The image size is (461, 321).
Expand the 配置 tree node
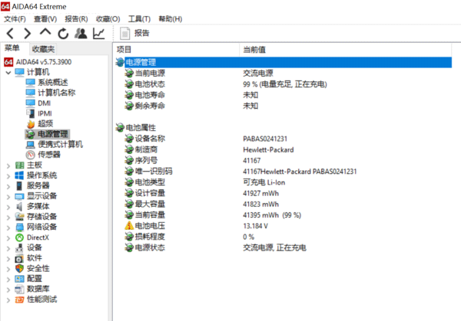pos(8,279)
